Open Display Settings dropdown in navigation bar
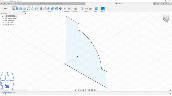The image size is (172, 96). click(89, 90)
